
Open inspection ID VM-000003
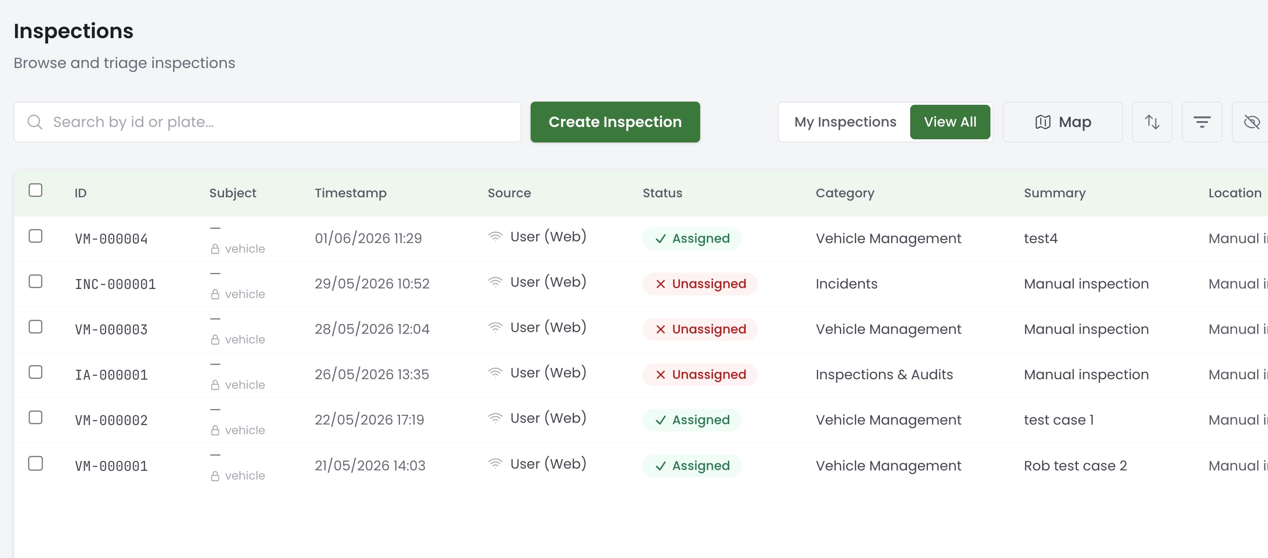(111, 329)
